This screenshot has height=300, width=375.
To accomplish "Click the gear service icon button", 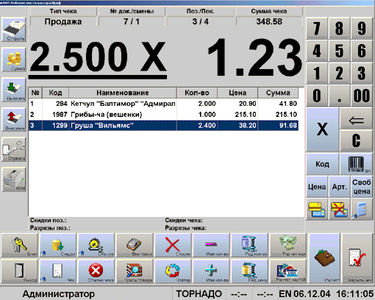I will [x=96, y=245].
